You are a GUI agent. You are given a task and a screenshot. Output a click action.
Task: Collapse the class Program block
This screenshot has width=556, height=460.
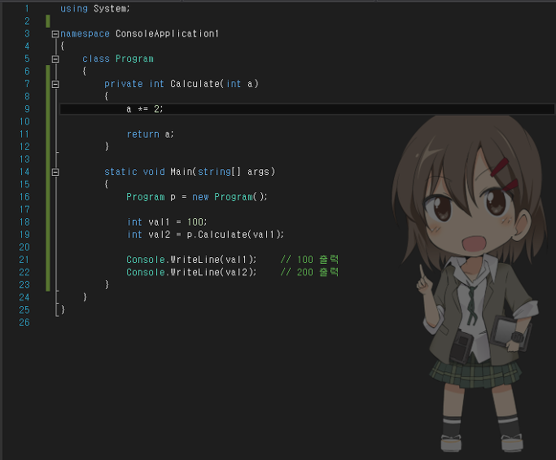55,59
